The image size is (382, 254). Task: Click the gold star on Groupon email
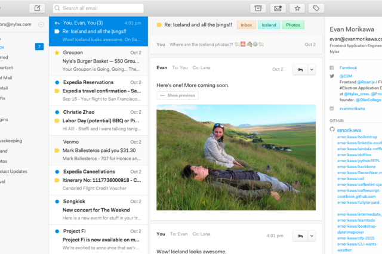56,52
